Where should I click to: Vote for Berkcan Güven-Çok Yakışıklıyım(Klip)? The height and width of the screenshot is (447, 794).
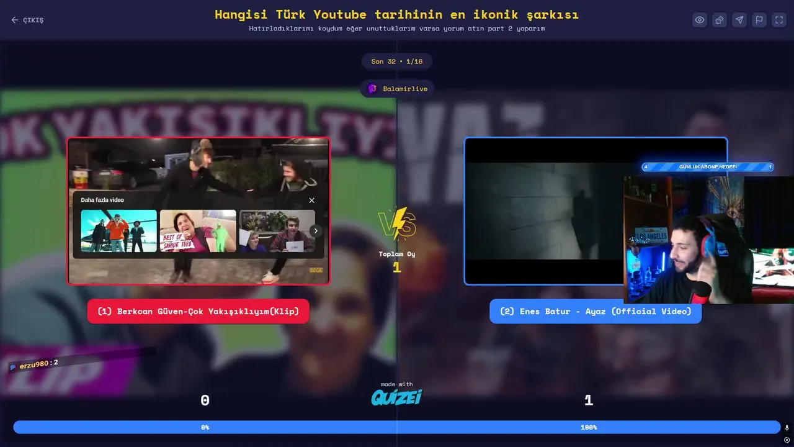click(x=198, y=311)
